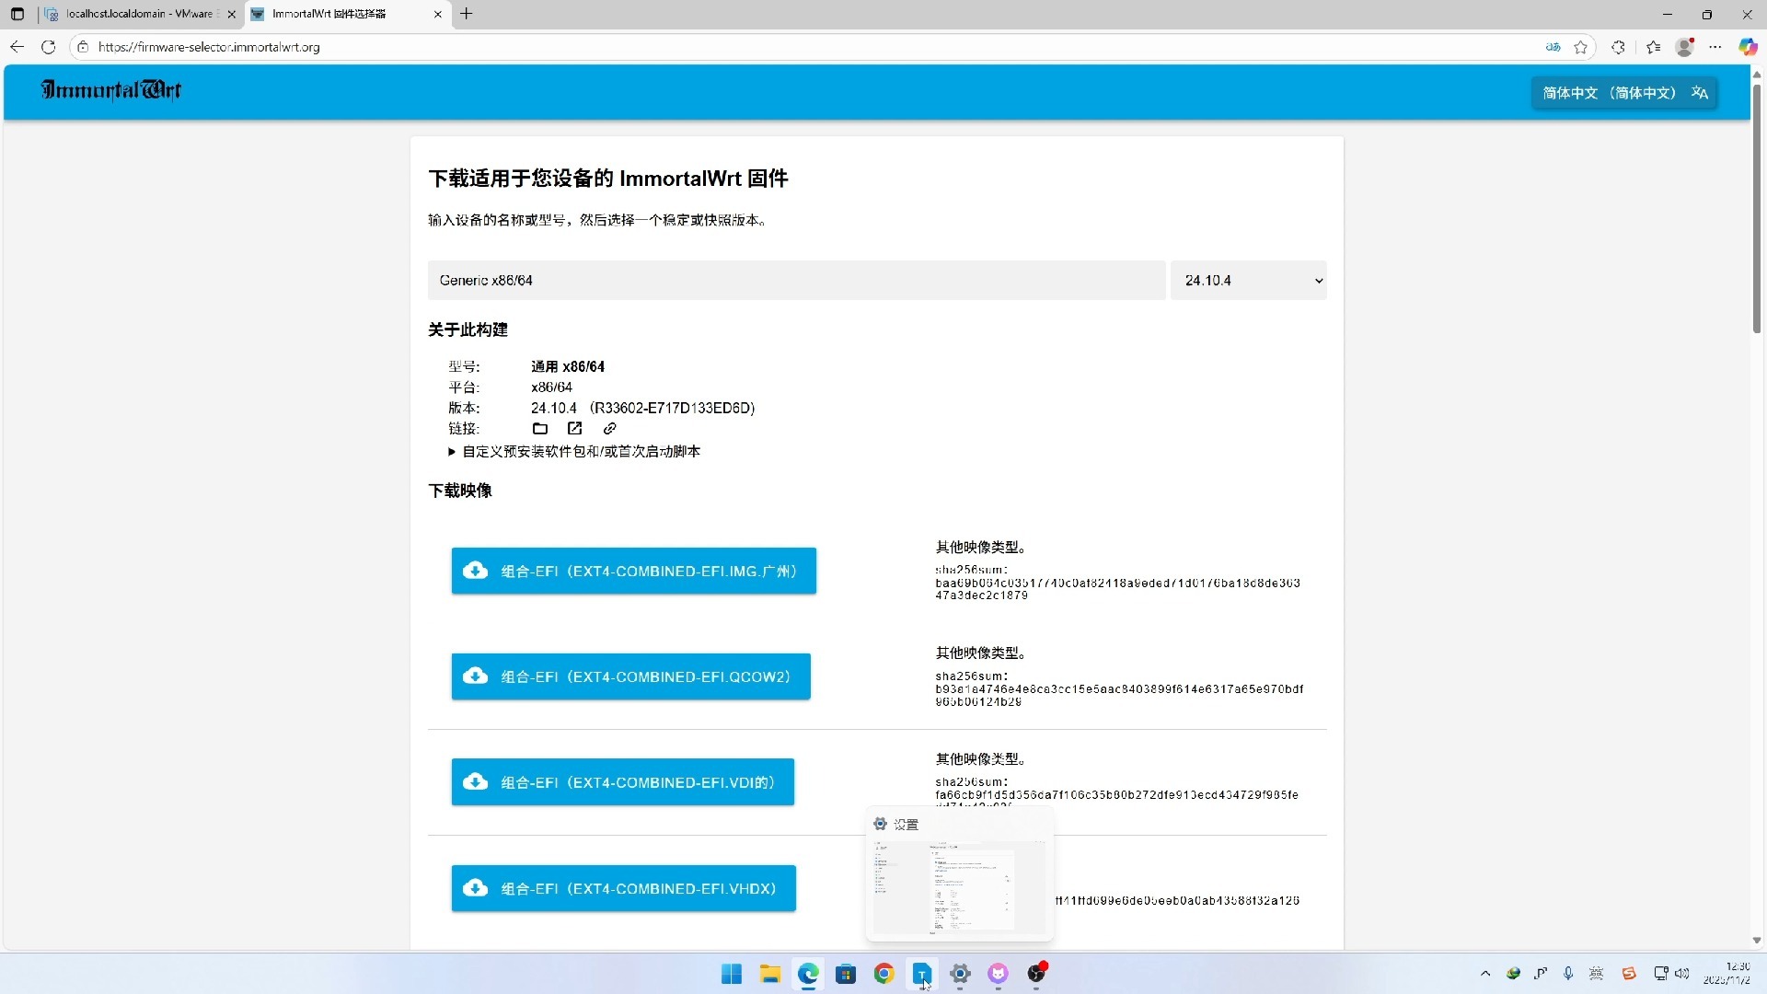Image resolution: width=1767 pixels, height=994 pixels.
Task: Download the EXT4-COMBINED-EFI.VHDX image
Action: coord(623,888)
